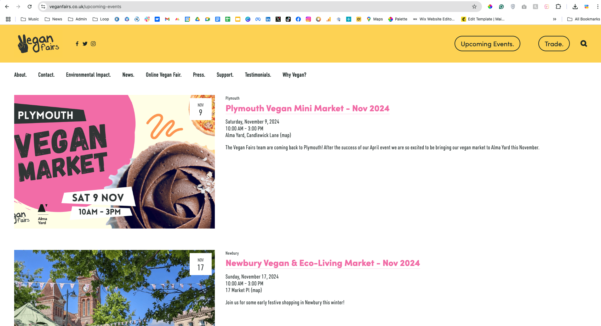Screen dimensions: 601x326
Task: Open site search magnifier icon
Action: (584, 44)
